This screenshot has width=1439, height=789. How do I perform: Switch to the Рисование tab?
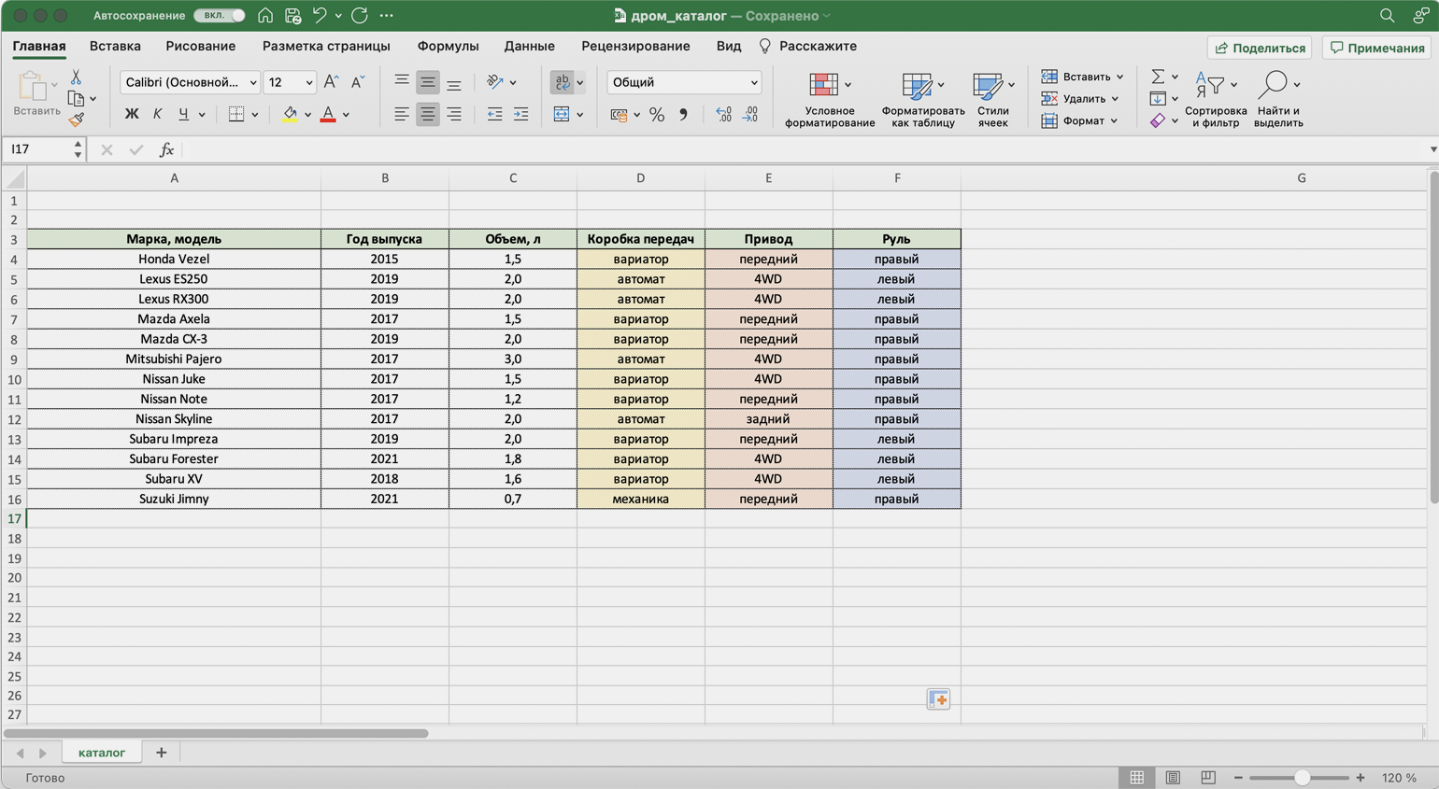point(200,46)
